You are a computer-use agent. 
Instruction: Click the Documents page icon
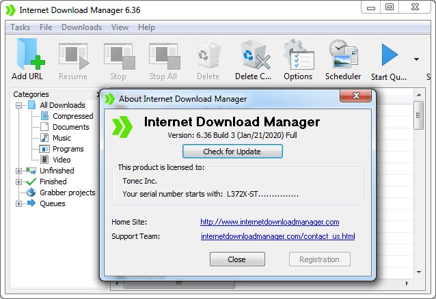click(44, 127)
